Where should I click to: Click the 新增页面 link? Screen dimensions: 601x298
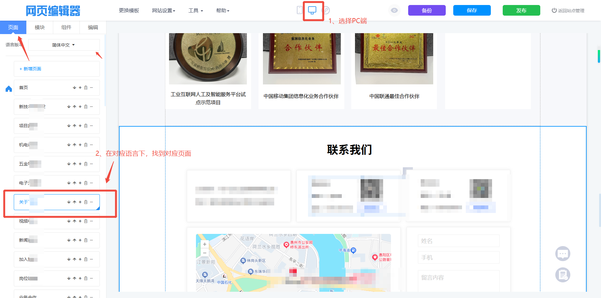click(x=30, y=69)
